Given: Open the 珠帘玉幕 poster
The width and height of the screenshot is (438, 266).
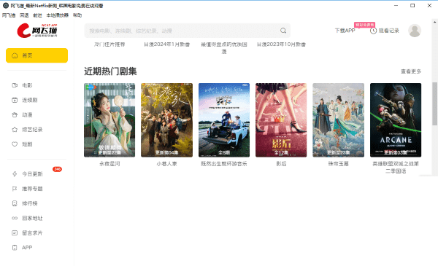Looking at the screenshot, I should pyautogui.click(x=338, y=120).
